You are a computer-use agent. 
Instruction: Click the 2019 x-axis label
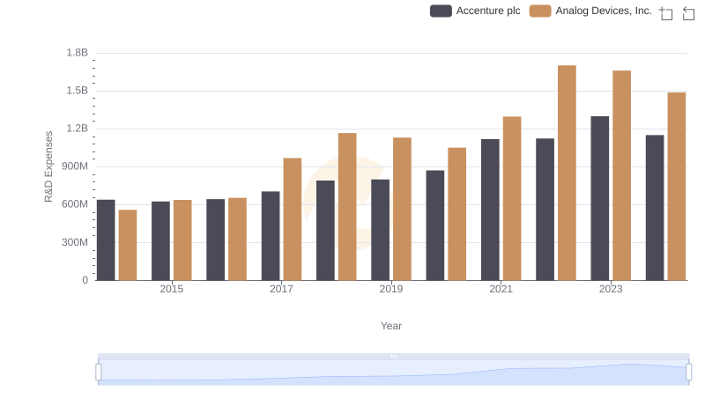tap(391, 289)
